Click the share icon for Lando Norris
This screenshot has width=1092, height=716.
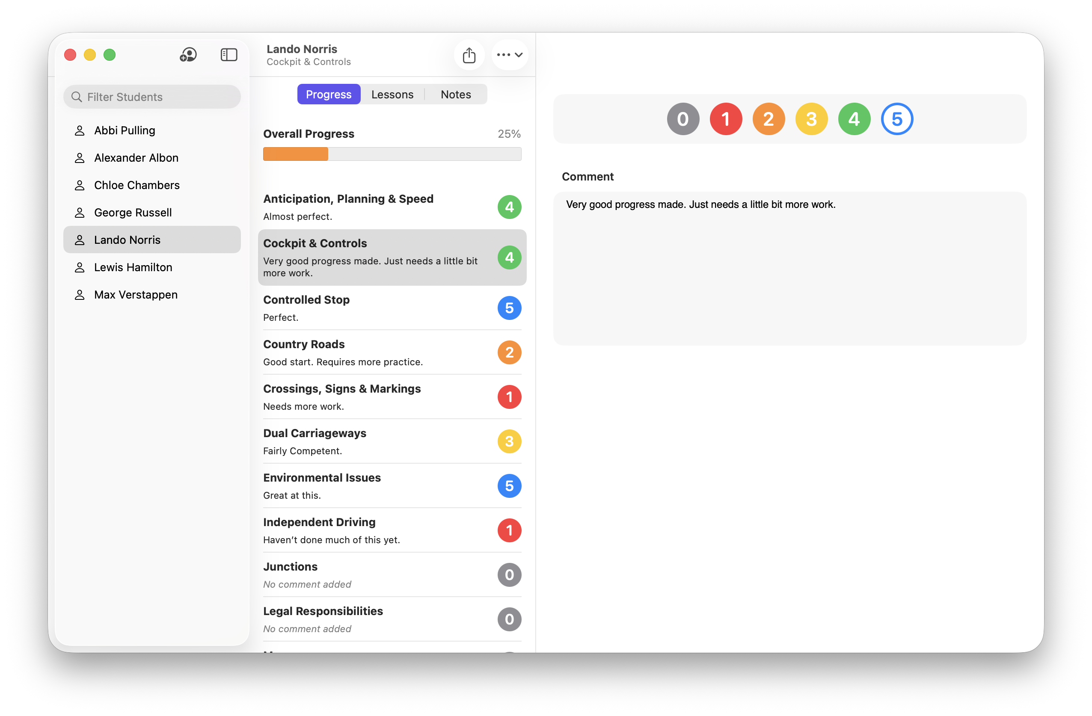pyautogui.click(x=469, y=55)
